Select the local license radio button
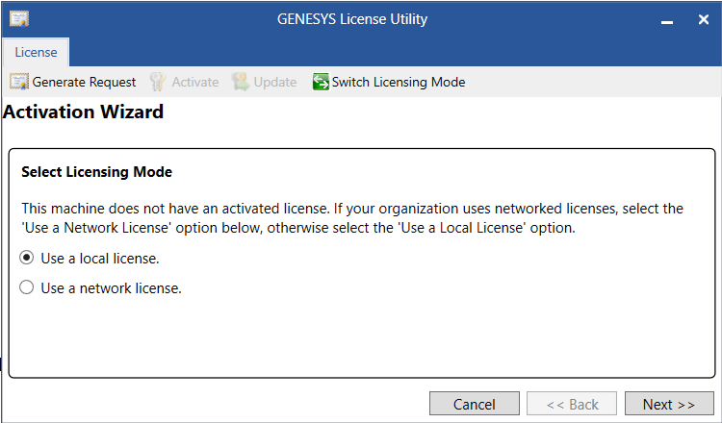722x423 pixels. (x=27, y=258)
